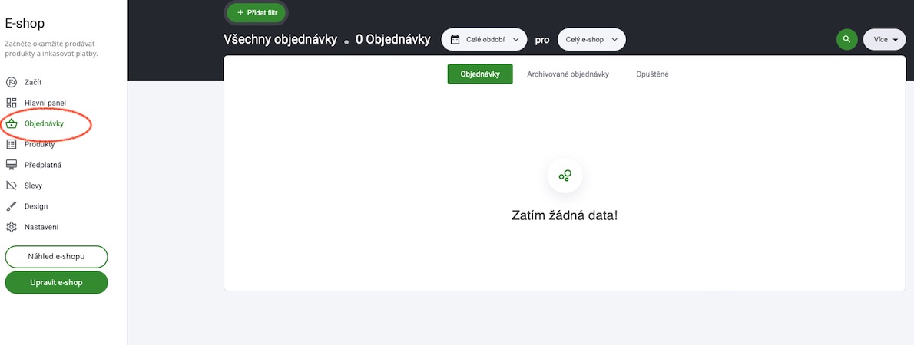
Task: Open the Hlavní panel dashboard icon
Action: tap(12, 103)
